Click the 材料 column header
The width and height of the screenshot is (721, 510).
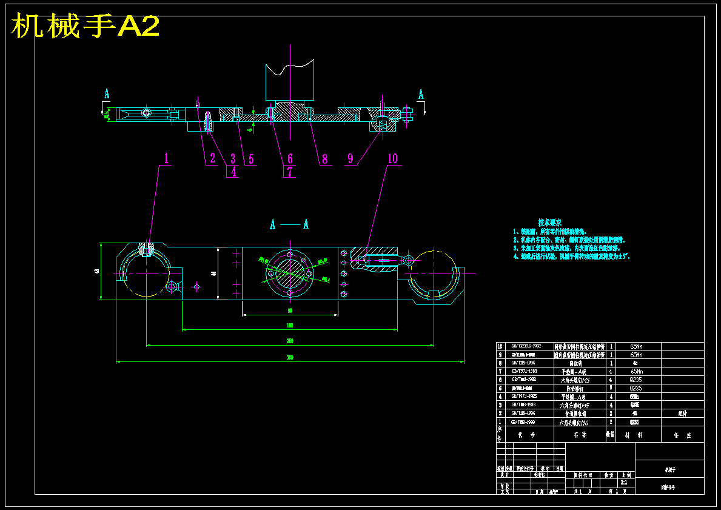click(633, 435)
